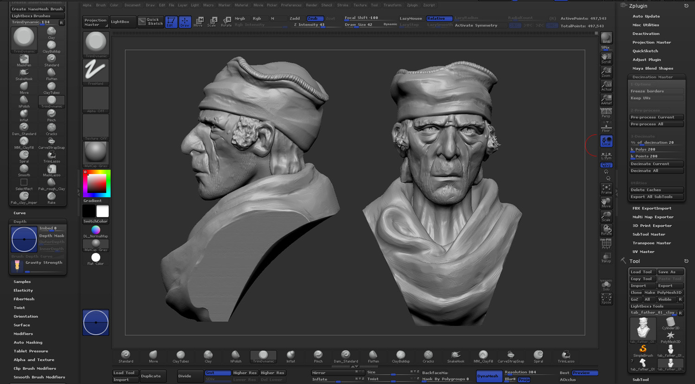Adjust the Z Intensity slider
This screenshot has width=695, height=384.
309,25
